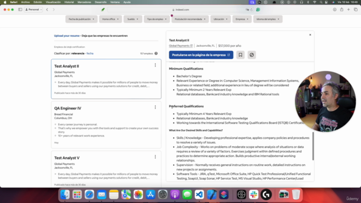Open Mail from the Dock
The width and height of the screenshot is (361, 203).
click(102, 195)
